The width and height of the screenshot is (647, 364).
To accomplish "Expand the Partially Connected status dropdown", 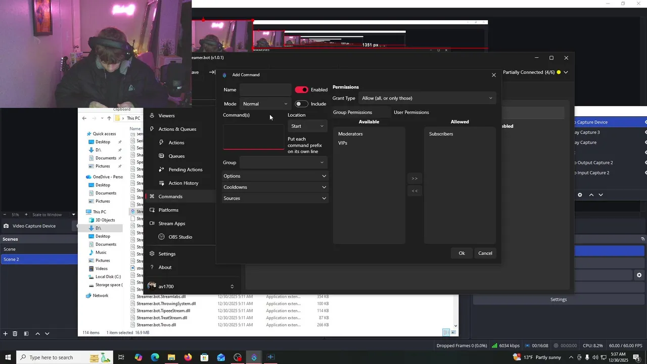I will [x=566, y=72].
